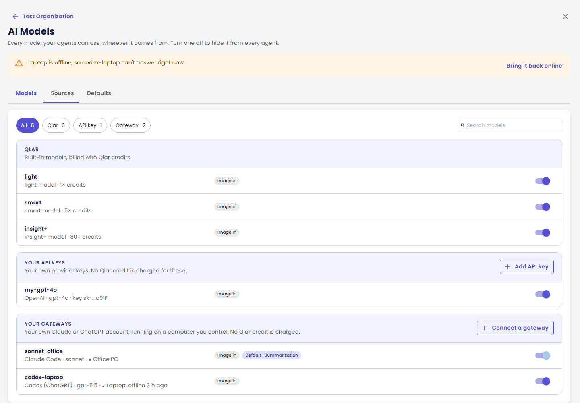Image resolution: width=580 pixels, height=403 pixels.
Task: Click the YOUR GATEWAYS heading
Action: pyautogui.click(x=48, y=324)
